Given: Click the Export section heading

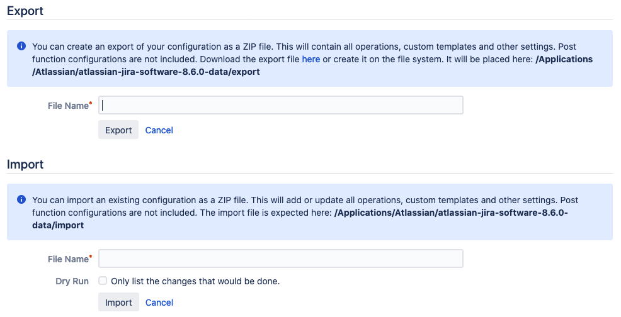Looking at the screenshot, I should pos(25,11).
